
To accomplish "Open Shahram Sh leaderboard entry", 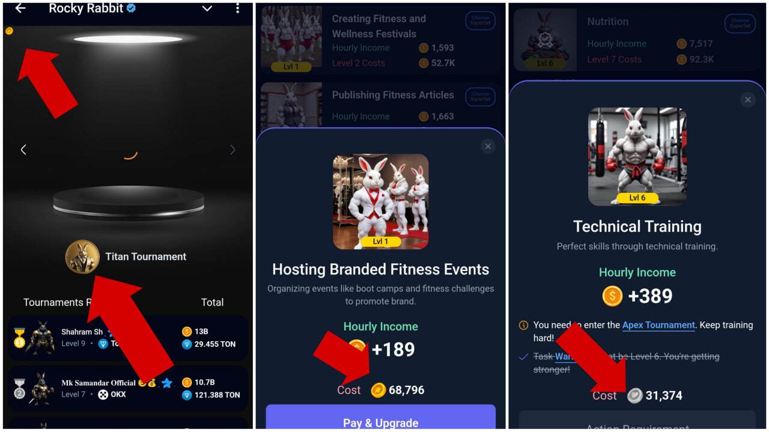I will click(128, 338).
